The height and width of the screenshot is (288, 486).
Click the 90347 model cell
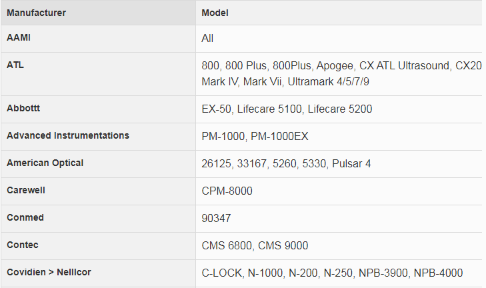[x=216, y=219]
